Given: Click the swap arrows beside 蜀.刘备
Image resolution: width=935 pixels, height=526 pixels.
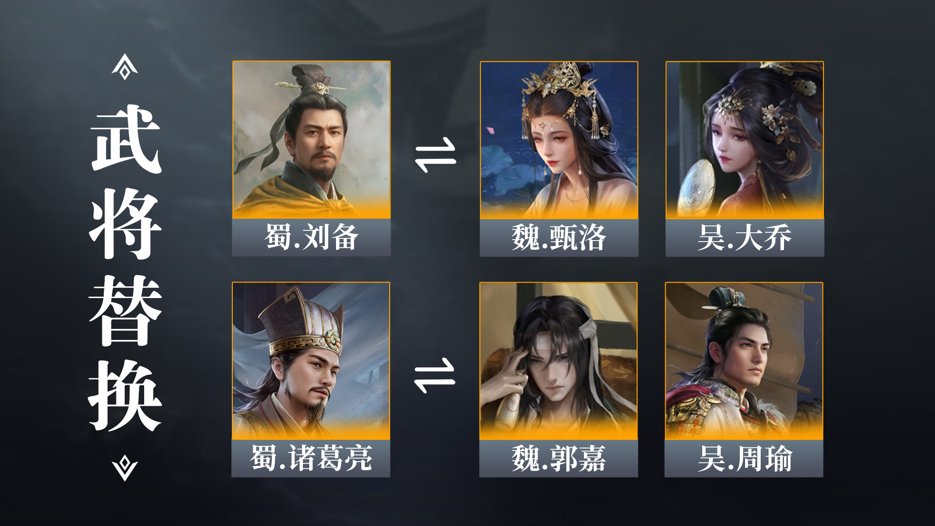Looking at the screenshot, I should (x=435, y=155).
